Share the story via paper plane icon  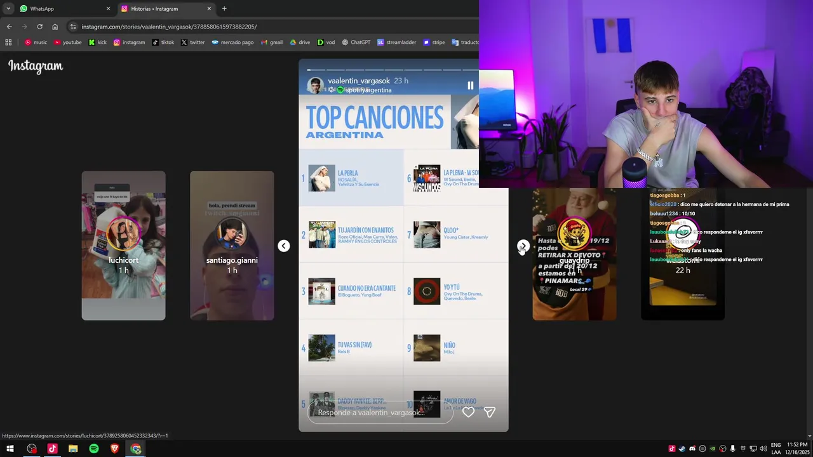[x=489, y=412]
